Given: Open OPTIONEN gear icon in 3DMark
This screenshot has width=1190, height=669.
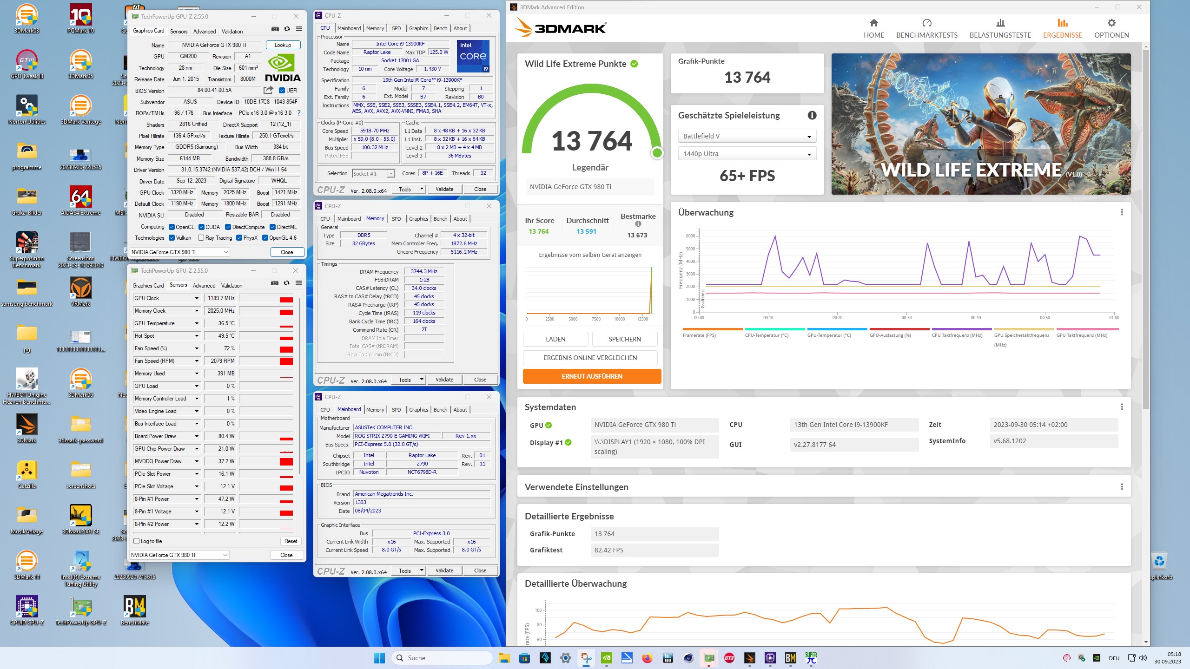Looking at the screenshot, I should [x=1111, y=23].
